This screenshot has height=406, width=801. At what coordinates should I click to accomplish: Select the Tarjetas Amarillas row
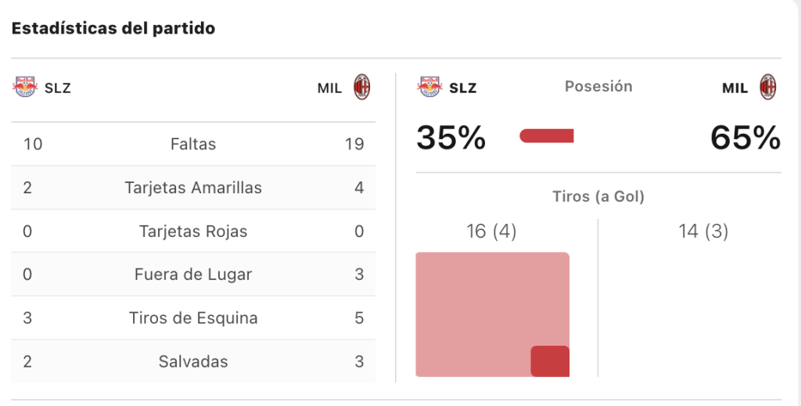point(193,188)
